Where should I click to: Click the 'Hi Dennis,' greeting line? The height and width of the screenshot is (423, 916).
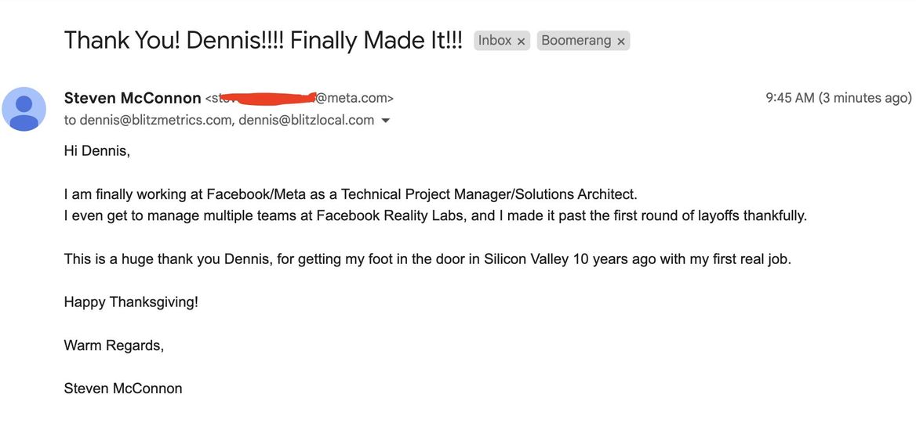[x=97, y=151]
